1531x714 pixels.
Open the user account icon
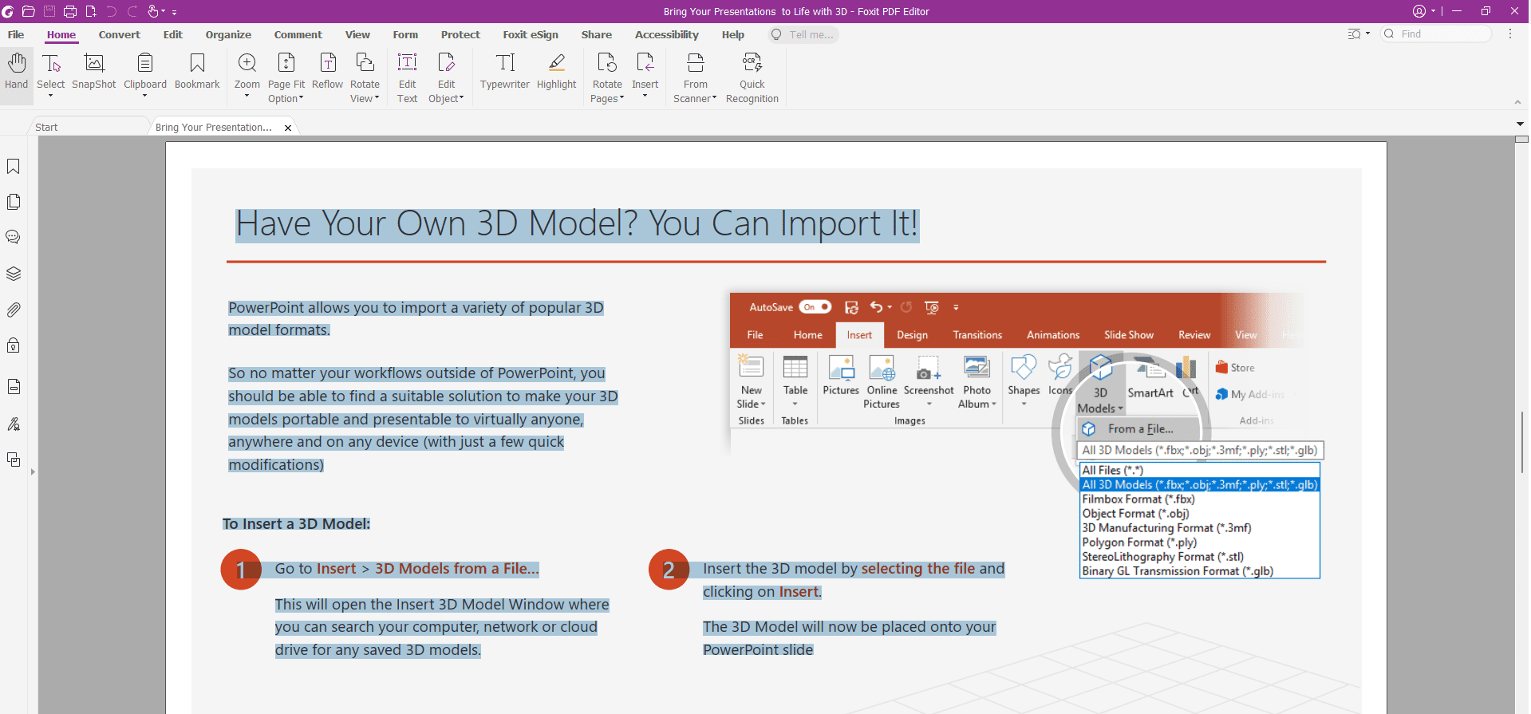point(1419,11)
